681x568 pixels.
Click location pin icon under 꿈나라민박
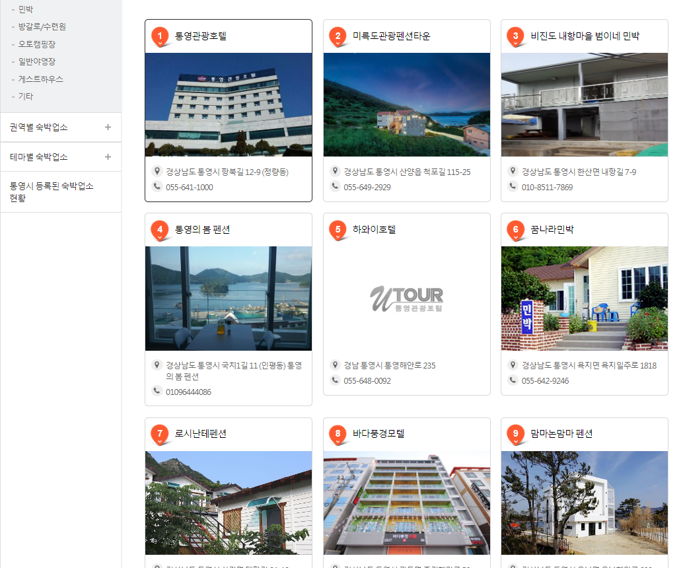(x=513, y=365)
